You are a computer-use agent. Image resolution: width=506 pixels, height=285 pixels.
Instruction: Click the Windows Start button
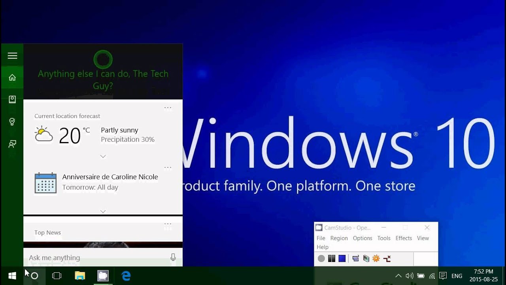(x=12, y=275)
